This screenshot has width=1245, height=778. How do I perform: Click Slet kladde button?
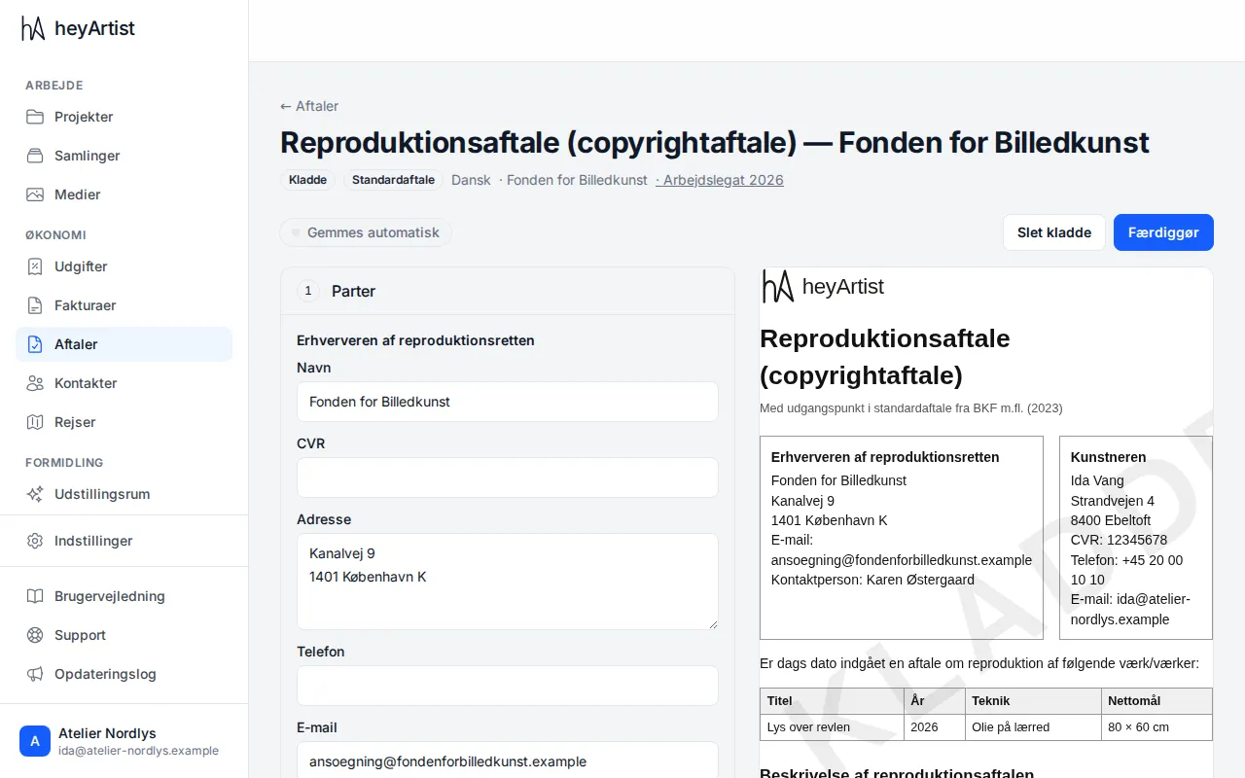click(x=1054, y=232)
